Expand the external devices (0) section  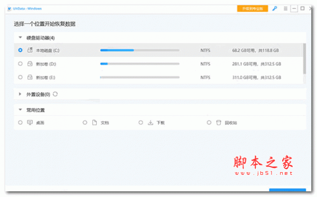tap(20, 94)
